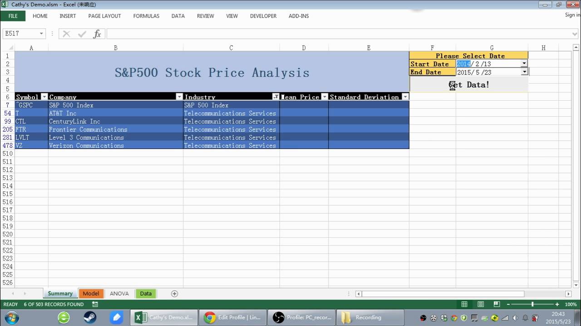Click the next sheet navigation arrow
This screenshot has width=581, height=326.
[25, 293]
